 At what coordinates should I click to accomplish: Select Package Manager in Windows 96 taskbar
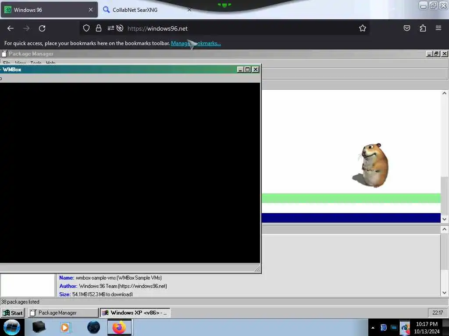(63, 313)
